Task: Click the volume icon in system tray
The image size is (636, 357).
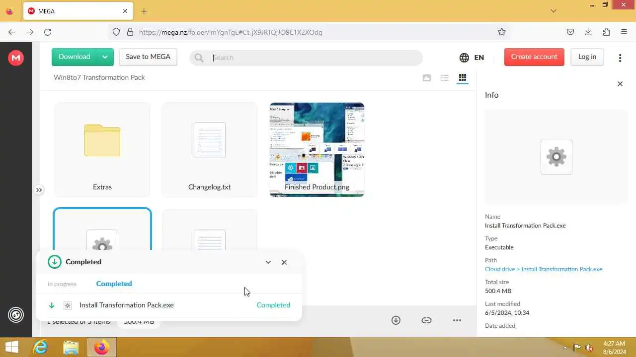Action: pos(590,348)
